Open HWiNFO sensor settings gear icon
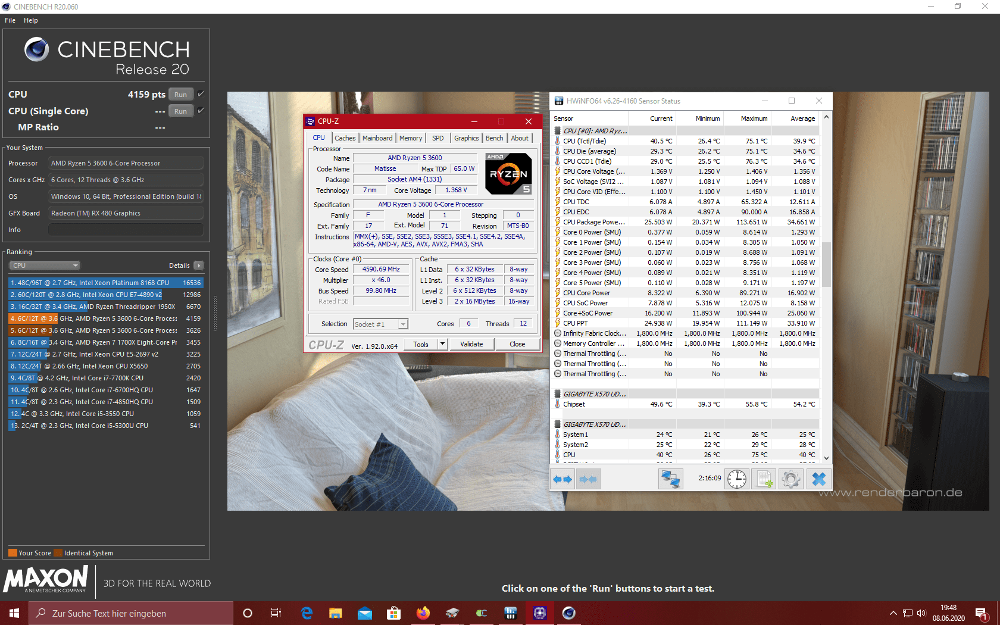 click(791, 479)
